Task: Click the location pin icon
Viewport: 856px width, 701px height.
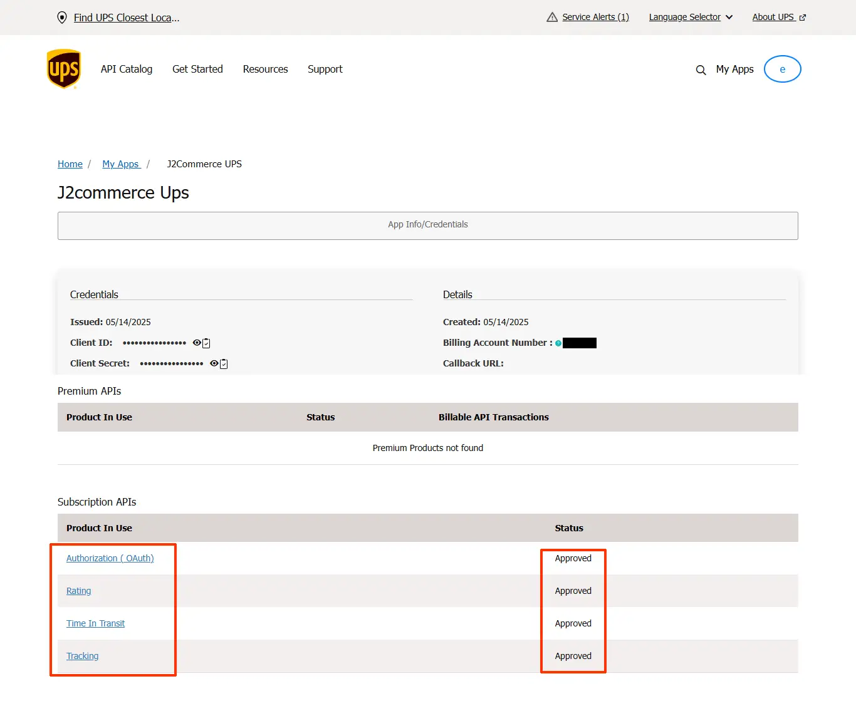Action: coord(62,18)
